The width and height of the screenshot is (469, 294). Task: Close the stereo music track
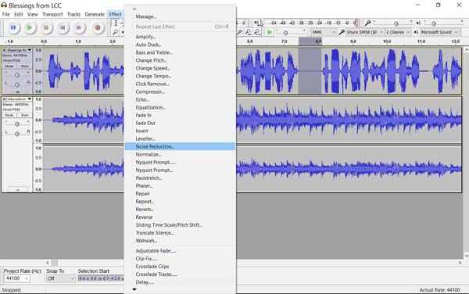(x=5, y=99)
